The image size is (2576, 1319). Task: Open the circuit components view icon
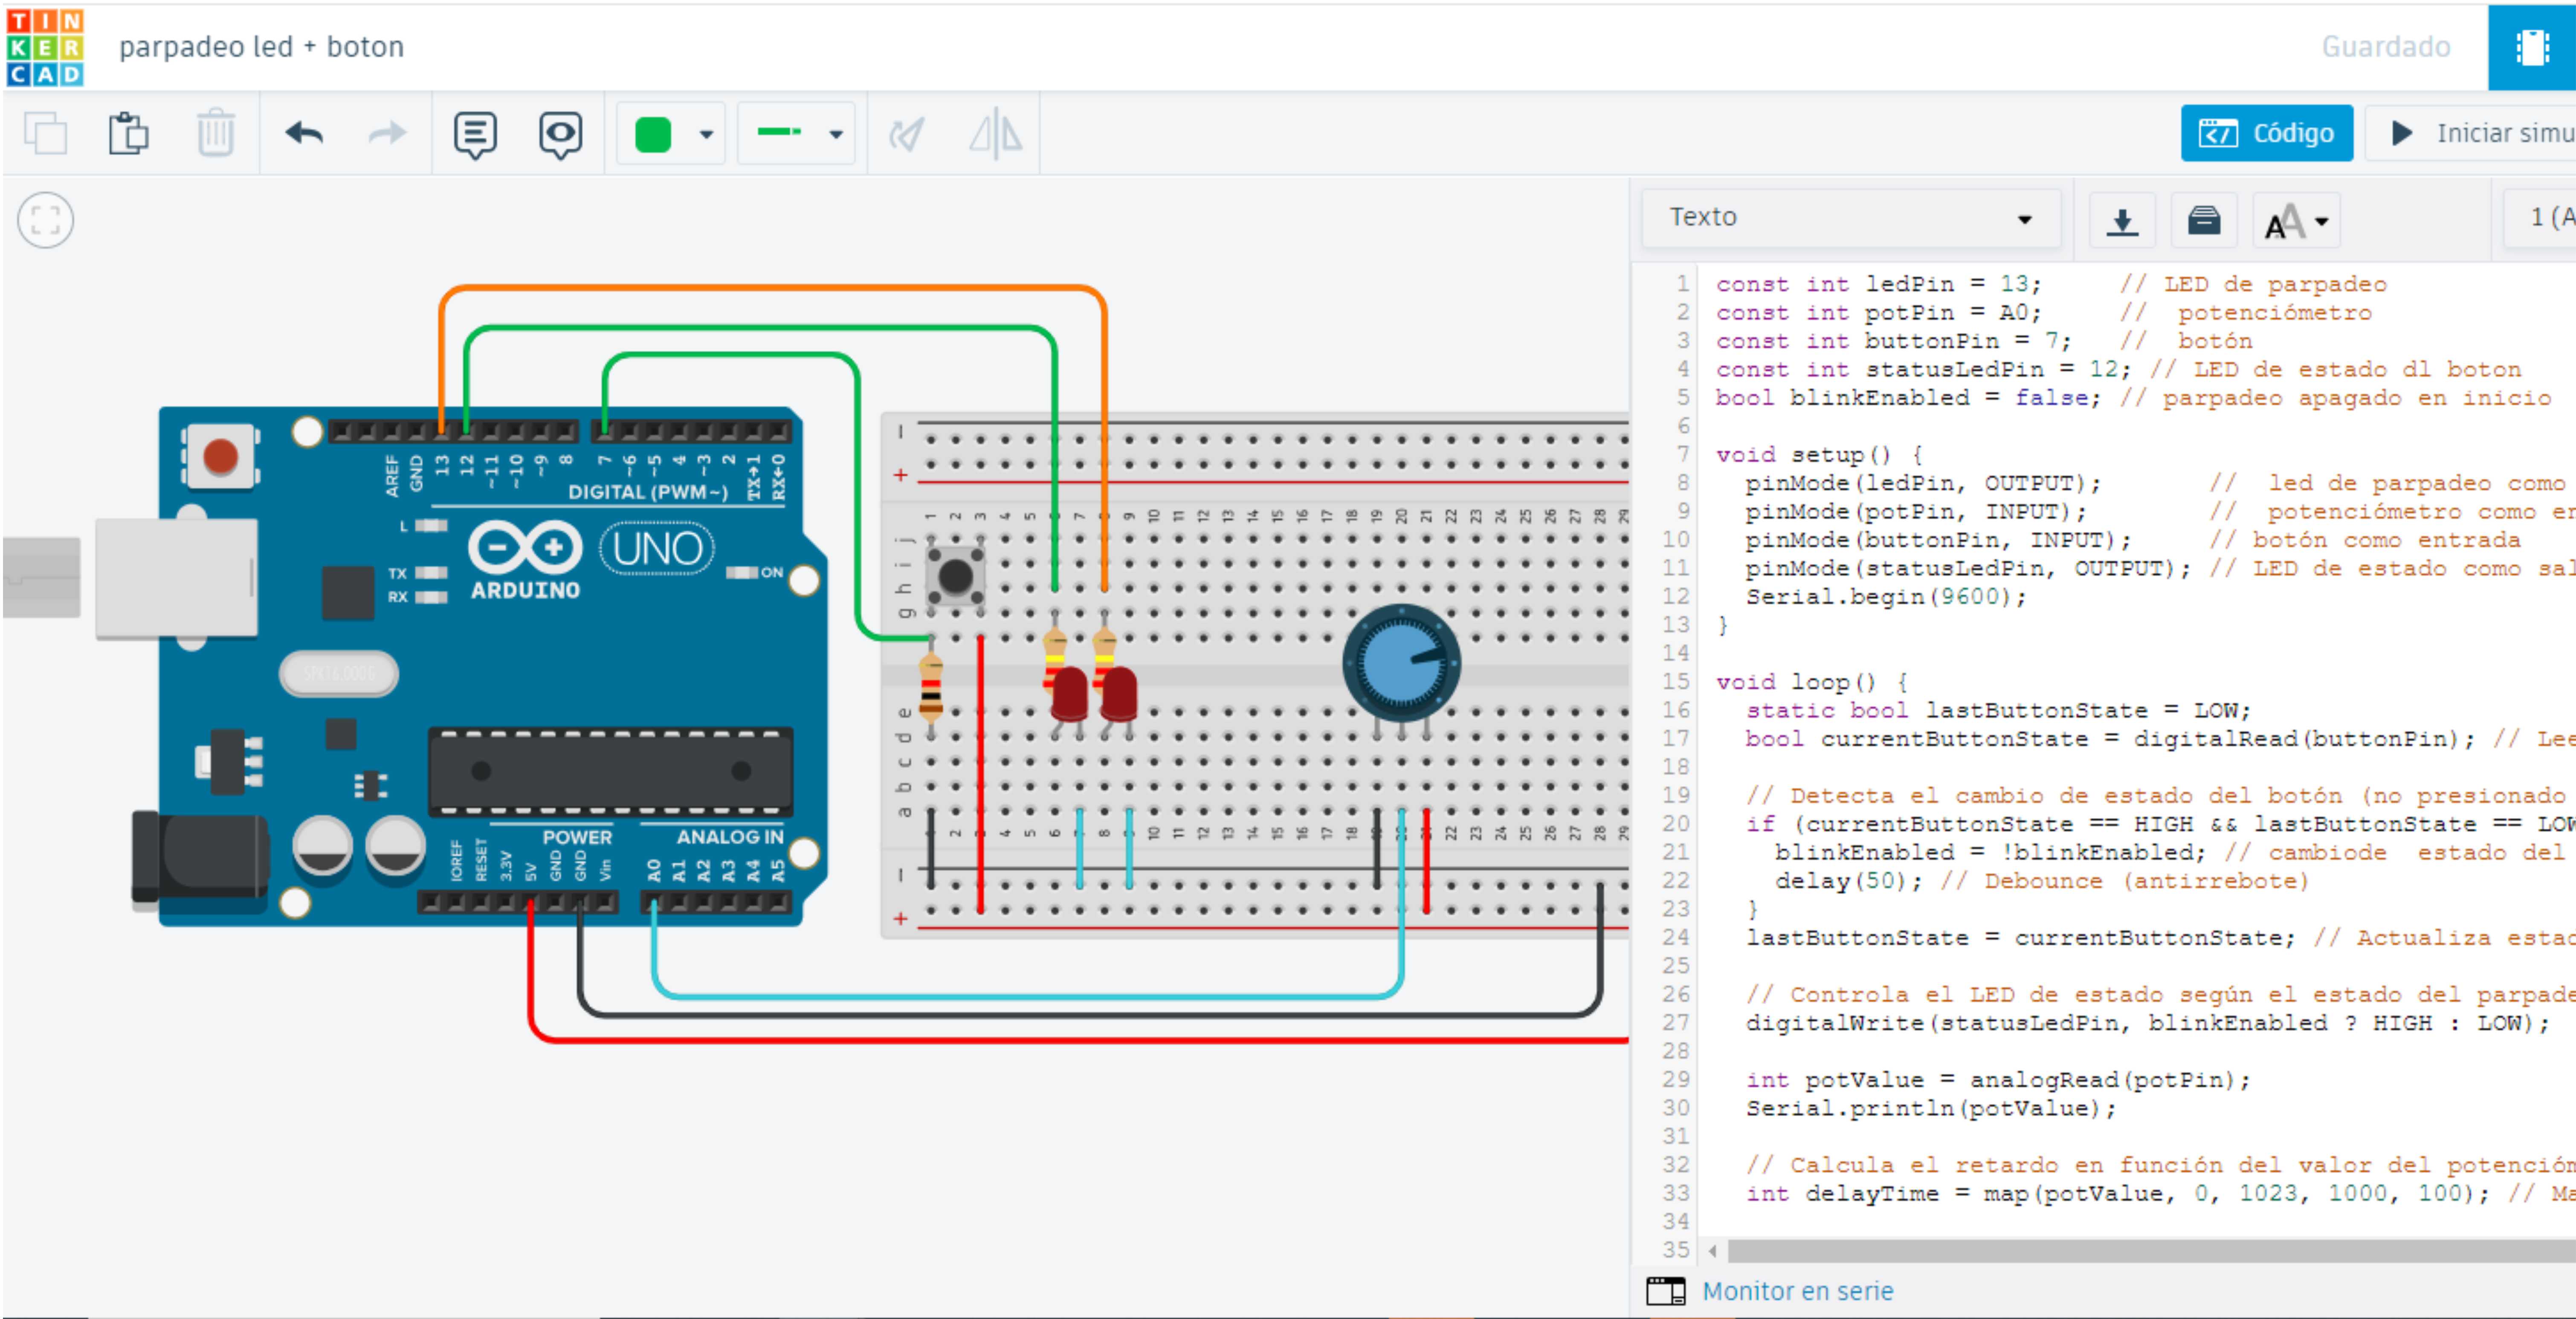click(2532, 47)
